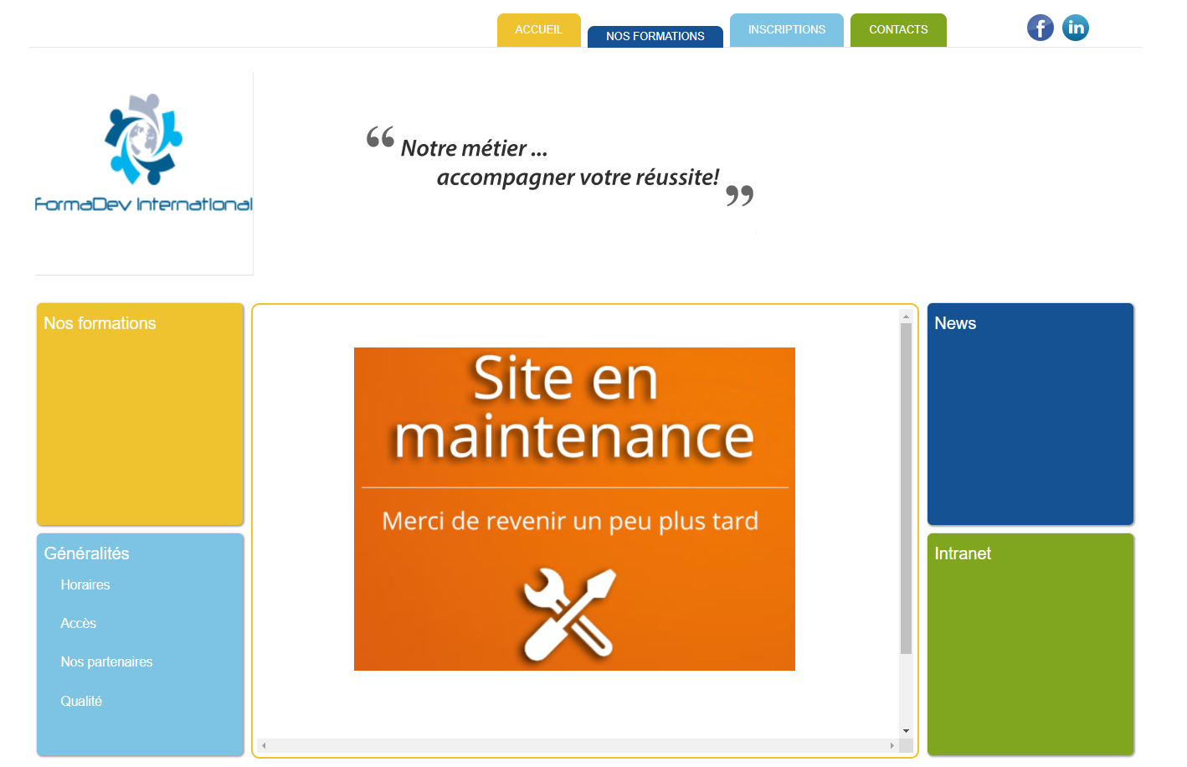Click the Intranet panel heading
The image size is (1187, 767).
click(963, 553)
